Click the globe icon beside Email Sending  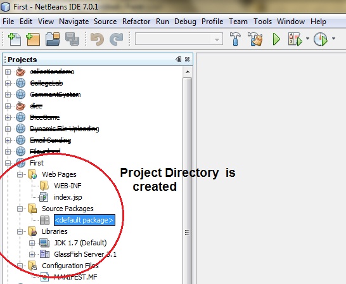click(x=20, y=140)
